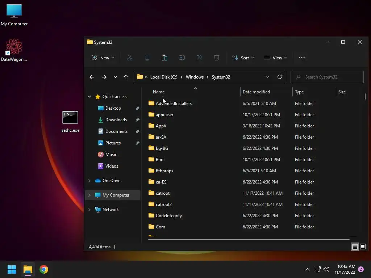Click the taskbar clock and date
The image size is (371, 278).
pos(345,269)
